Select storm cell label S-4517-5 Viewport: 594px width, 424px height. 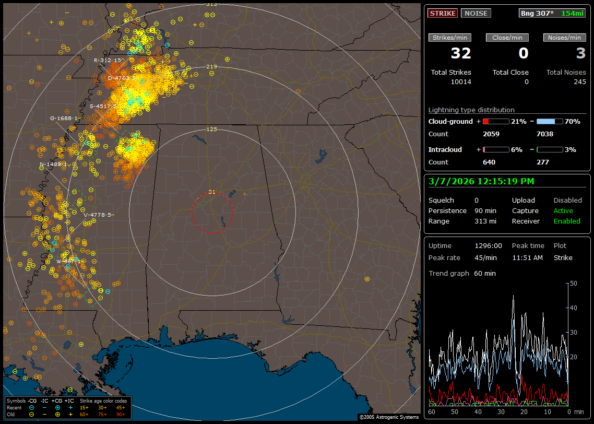tap(103, 107)
